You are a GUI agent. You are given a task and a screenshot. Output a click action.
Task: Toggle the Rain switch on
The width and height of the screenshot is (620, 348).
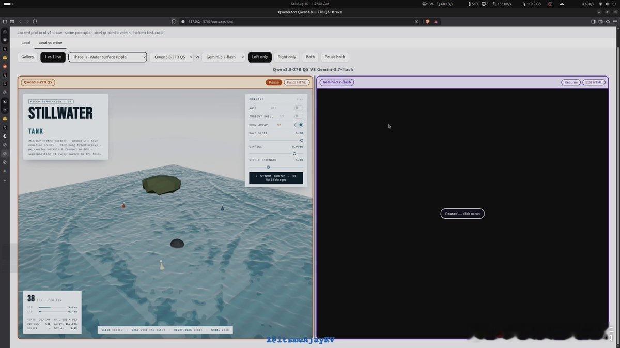pos(299,108)
